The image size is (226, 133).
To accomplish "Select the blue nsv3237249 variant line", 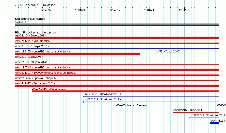I will click(204, 118).
